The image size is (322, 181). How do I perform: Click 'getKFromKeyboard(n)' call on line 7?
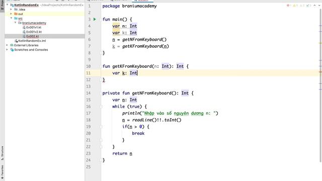click(145, 46)
